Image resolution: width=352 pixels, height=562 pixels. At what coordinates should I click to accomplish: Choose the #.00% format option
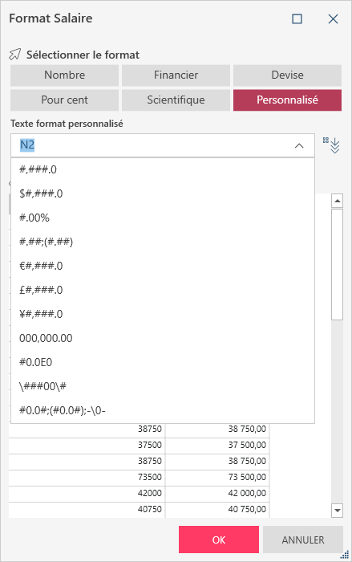coord(163,218)
